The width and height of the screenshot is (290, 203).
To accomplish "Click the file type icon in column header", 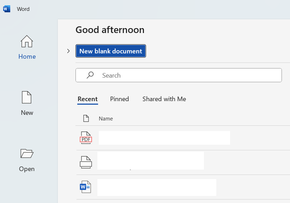I will coord(86,118).
